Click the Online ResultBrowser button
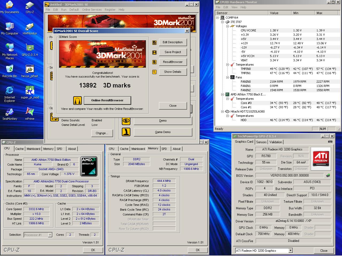 [107, 100]
